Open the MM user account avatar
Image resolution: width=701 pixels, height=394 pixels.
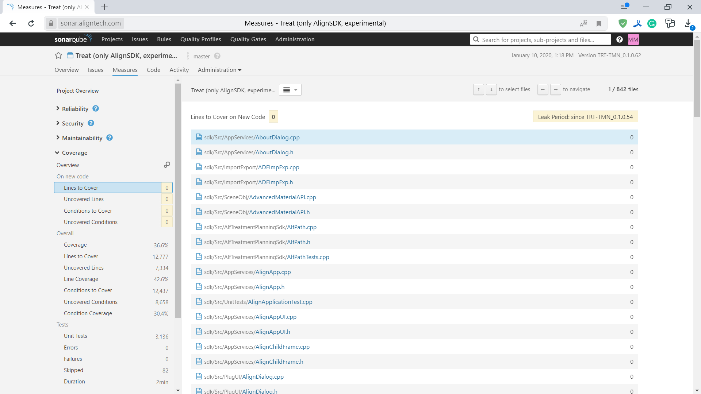(633, 39)
